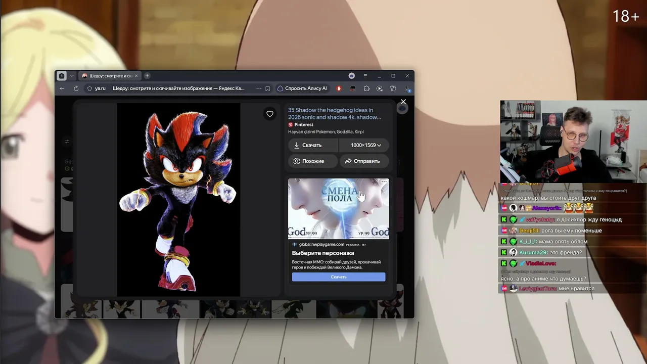This screenshot has height=364, width=647.
Task: Select Alexeyorik's username in chat
Action: 546,208
